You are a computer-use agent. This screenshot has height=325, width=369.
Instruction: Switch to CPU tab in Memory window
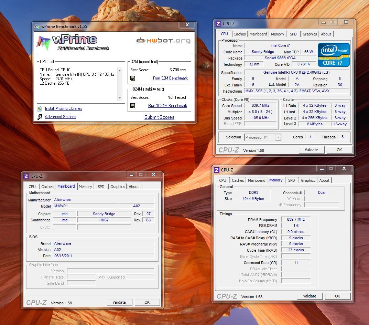click(223, 180)
